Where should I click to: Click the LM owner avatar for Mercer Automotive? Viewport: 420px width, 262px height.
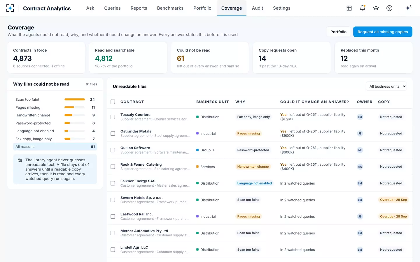pyautogui.click(x=360, y=233)
